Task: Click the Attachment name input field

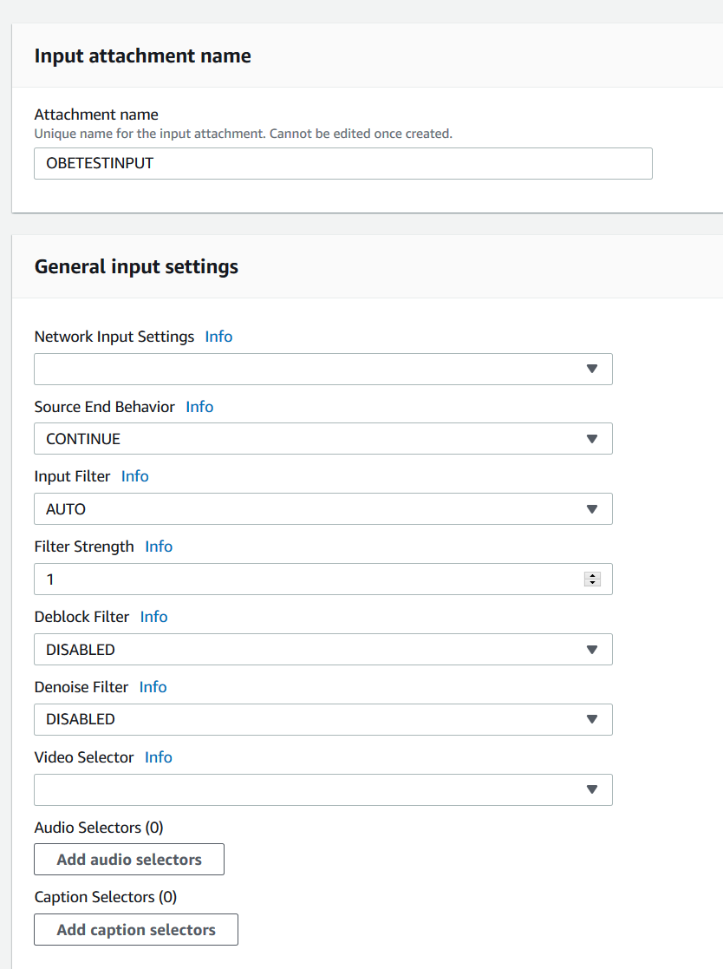Action: click(342, 163)
